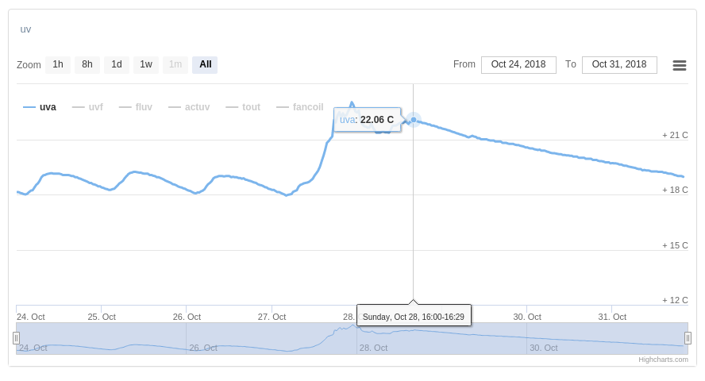This screenshot has height=381, width=705.
Task: Click the uv chart title
Action: click(x=25, y=29)
